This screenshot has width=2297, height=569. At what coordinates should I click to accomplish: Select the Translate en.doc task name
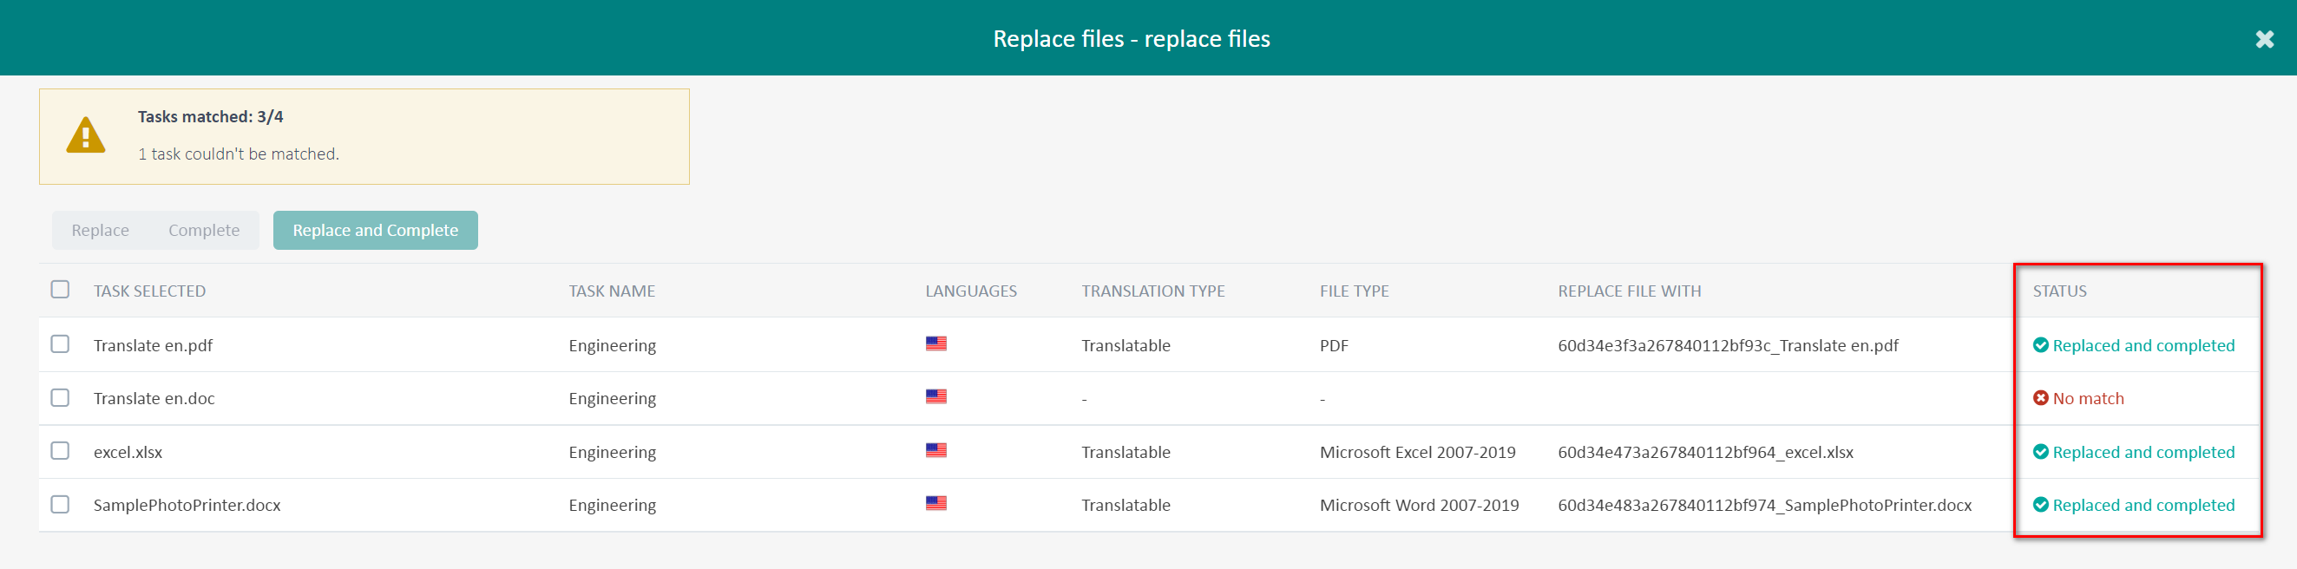154,399
